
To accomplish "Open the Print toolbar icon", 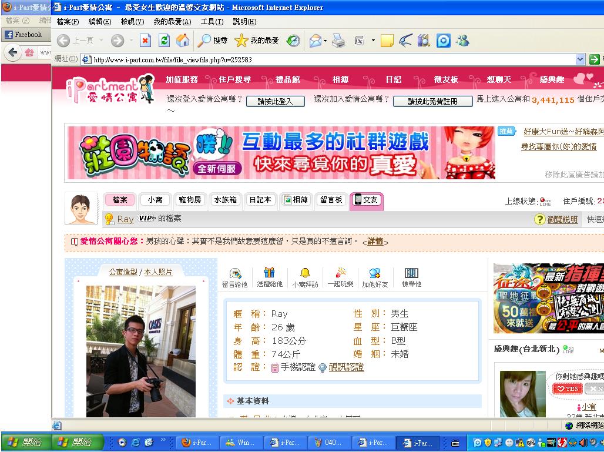I will (x=338, y=41).
